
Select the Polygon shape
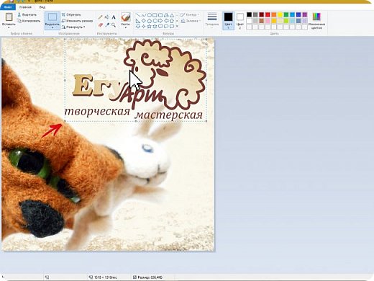pyautogui.click(x=166, y=15)
